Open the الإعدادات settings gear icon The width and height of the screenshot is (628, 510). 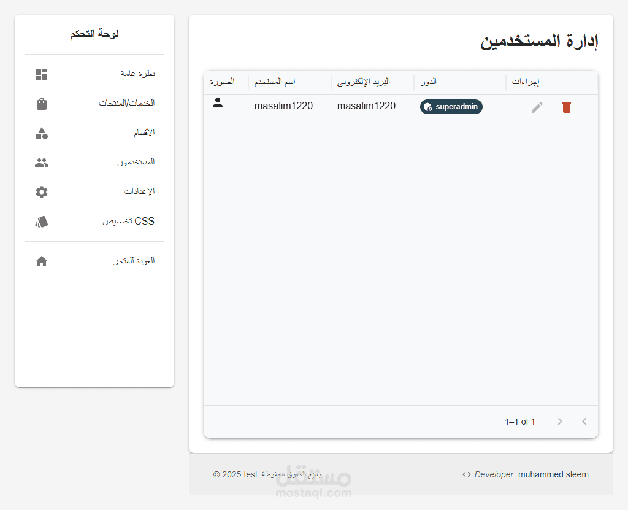[x=41, y=191]
